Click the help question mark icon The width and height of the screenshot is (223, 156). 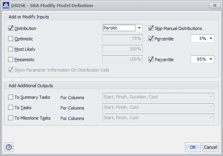tap(9, 147)
